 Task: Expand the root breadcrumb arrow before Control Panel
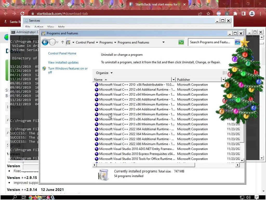click(x=73, y=42)
